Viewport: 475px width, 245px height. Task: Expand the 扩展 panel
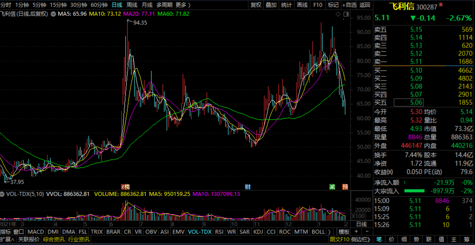coord(7,239)
